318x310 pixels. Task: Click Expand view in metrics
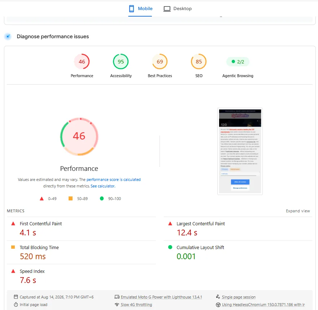click(298, 211)
